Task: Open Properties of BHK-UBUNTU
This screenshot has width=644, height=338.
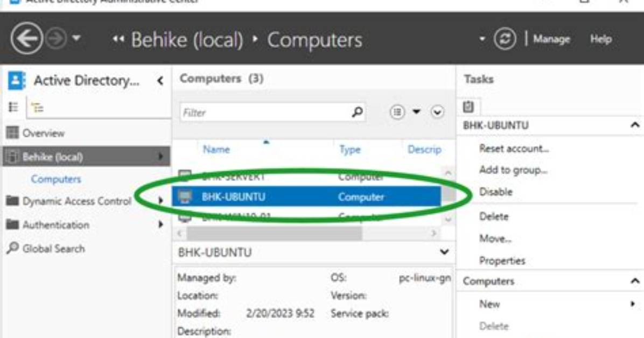Action: point(502,260)
